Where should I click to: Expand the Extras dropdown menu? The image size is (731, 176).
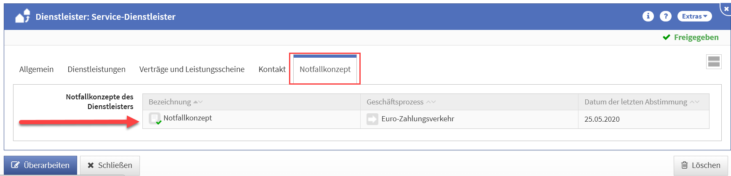(x=694, y=16)
